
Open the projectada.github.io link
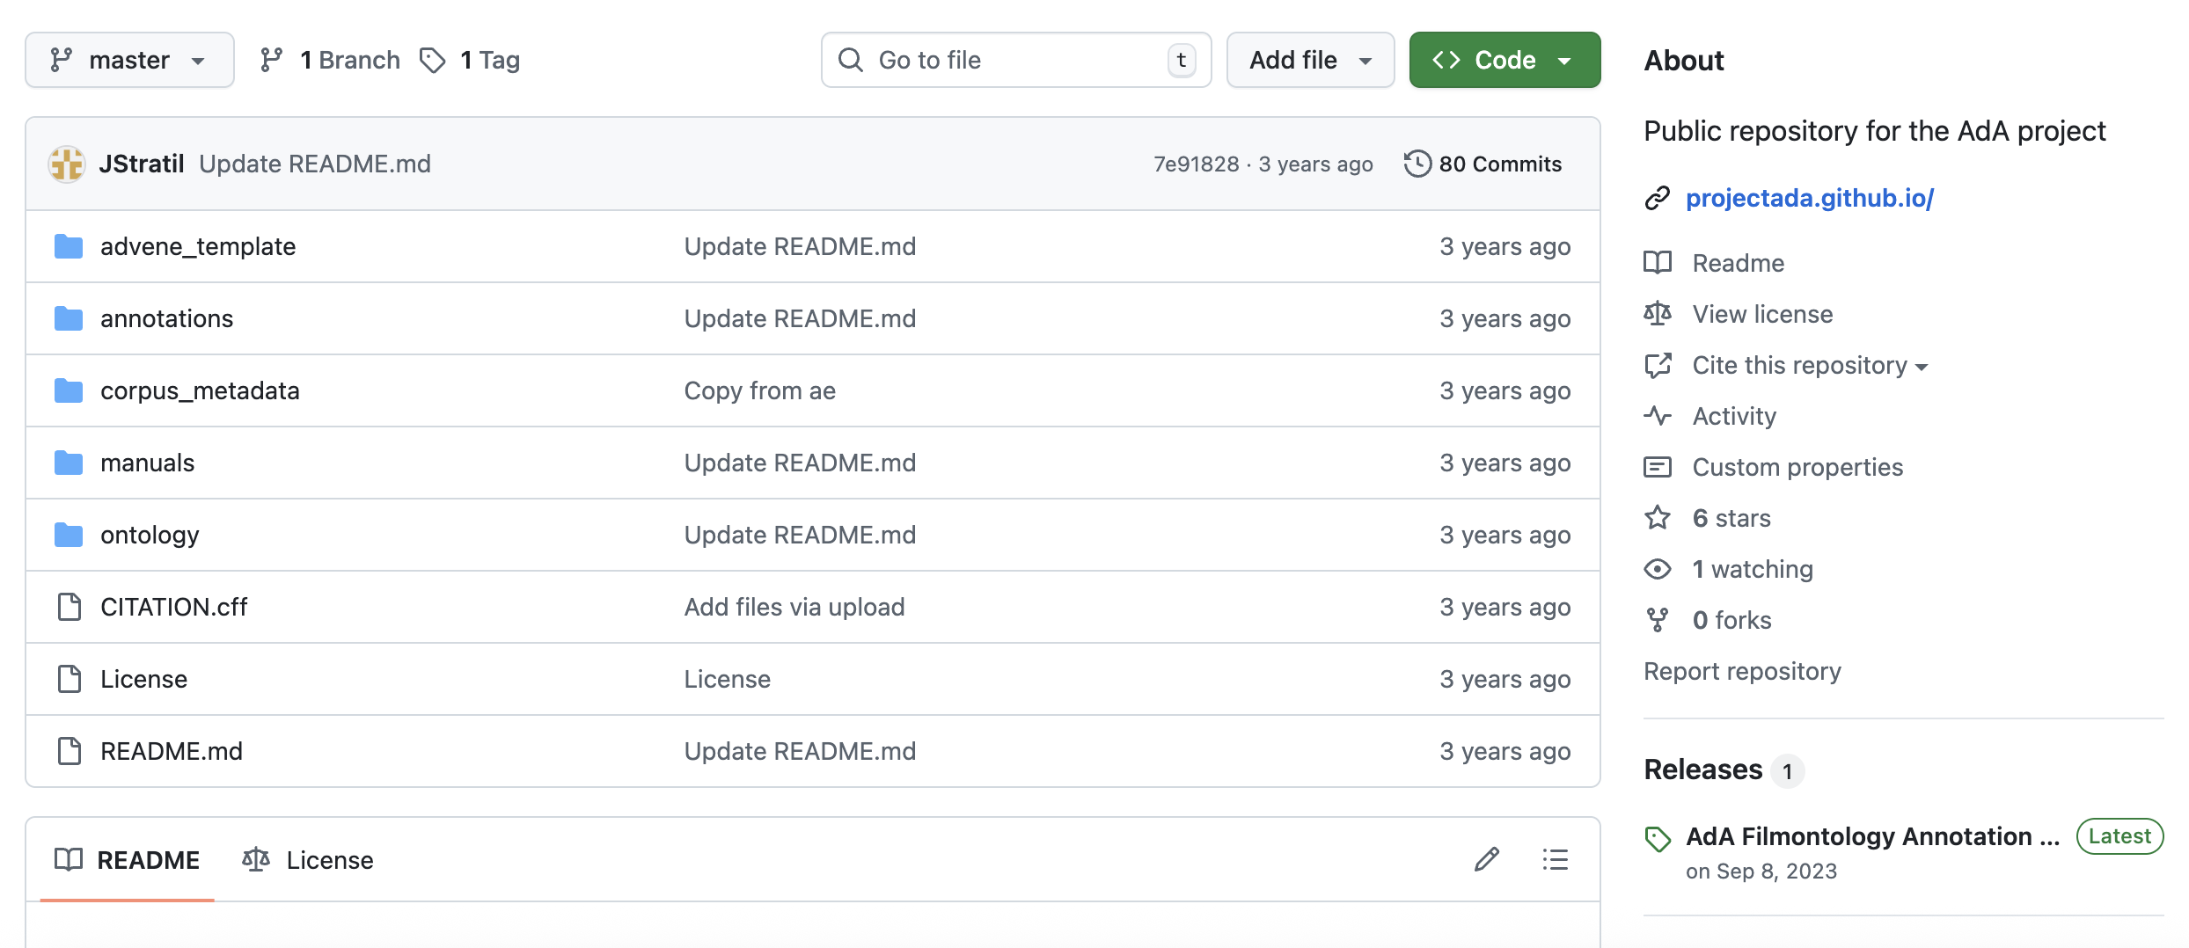(x=1809, y=198)
